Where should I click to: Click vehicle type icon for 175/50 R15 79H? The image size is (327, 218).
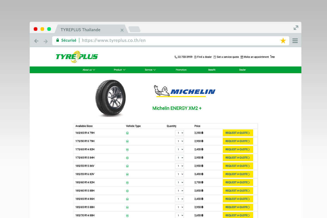tap(127, 141)
